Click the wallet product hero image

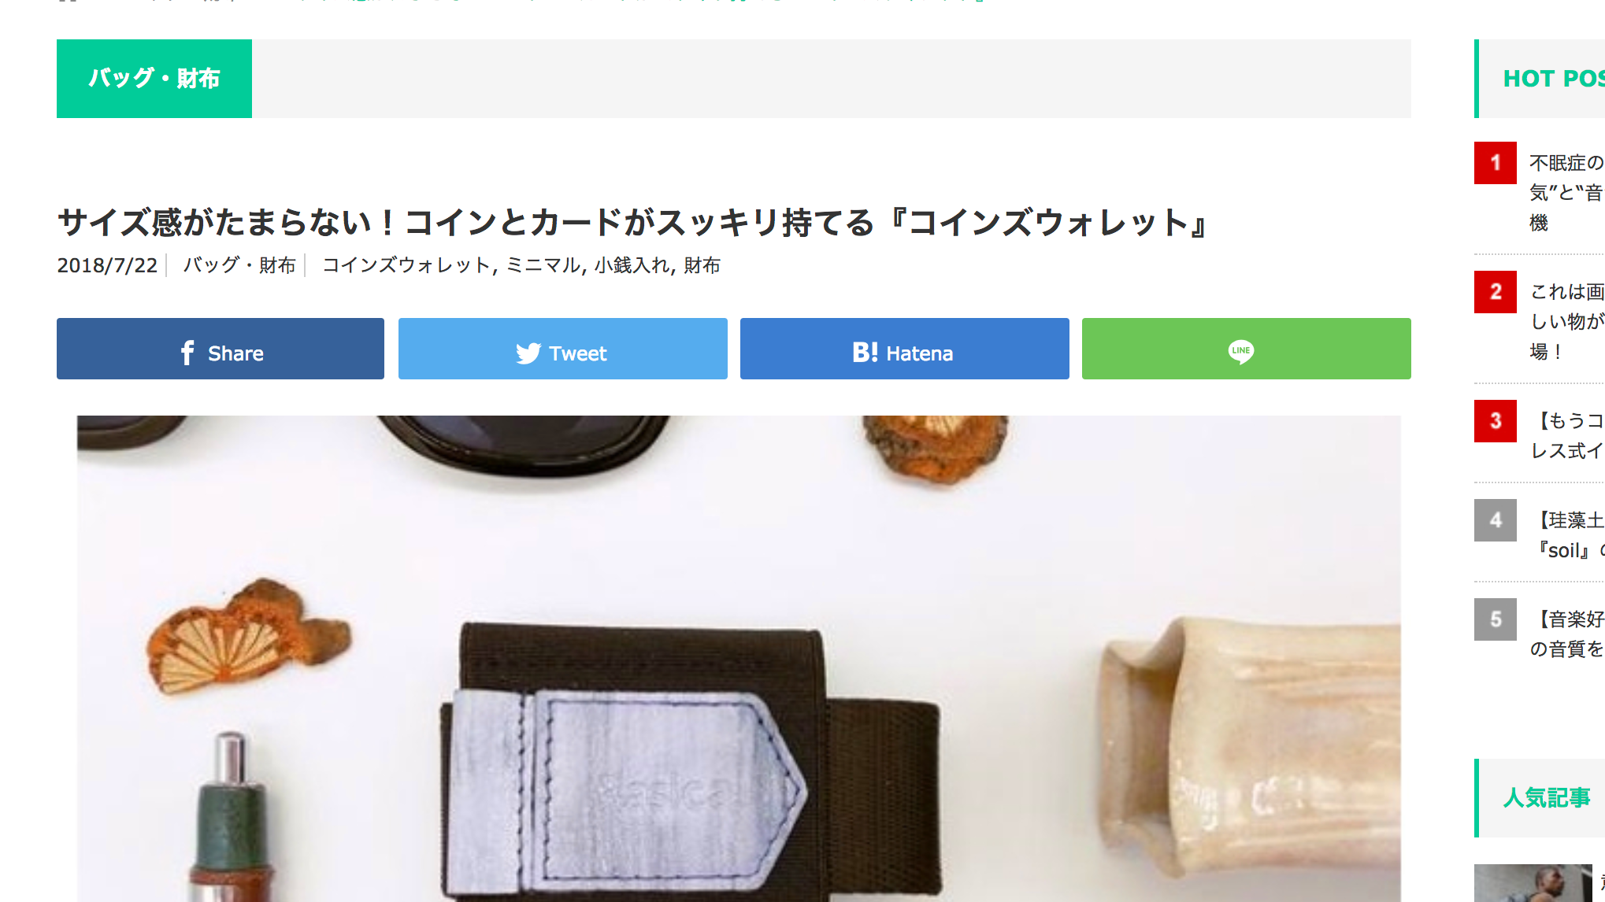(739, 659)
